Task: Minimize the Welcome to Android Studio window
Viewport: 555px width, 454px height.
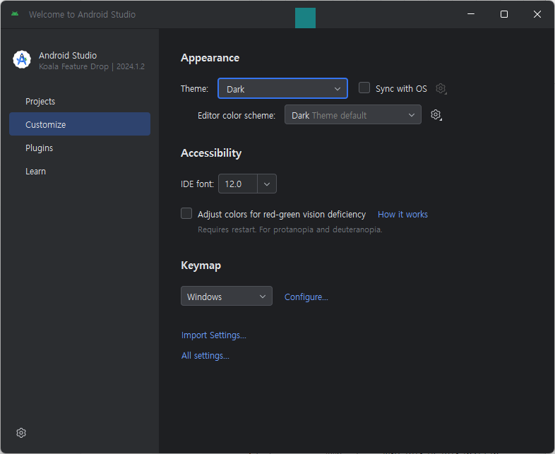Action: [471, 14]
